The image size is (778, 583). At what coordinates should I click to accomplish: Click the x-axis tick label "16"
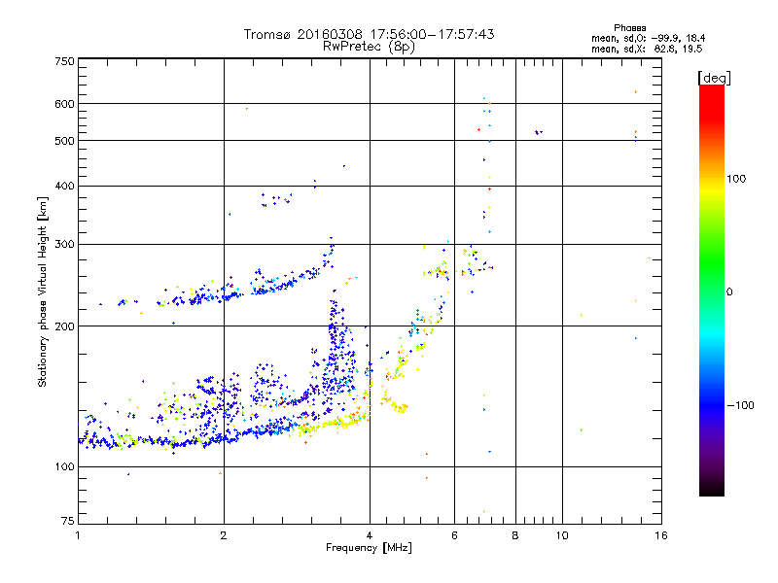pos(661,535)
